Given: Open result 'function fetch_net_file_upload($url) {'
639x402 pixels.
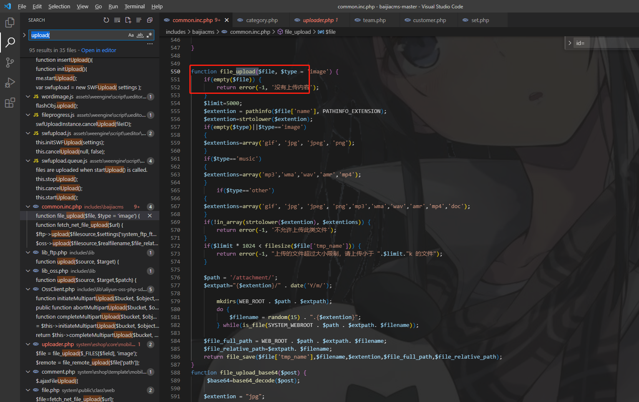Looking at the screenshot, I should pyautogui.click(x=80, y=225).
